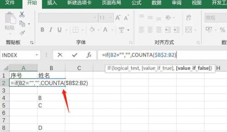227x132 pixels.
Task: Click cell B4 containing B
Action: [x=51, y=98]
